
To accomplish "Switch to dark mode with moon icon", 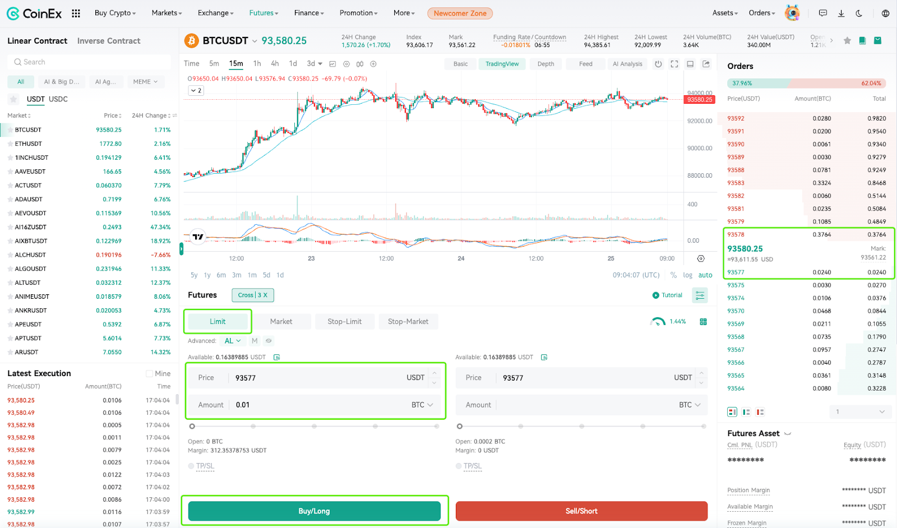I will click(859, 13).
